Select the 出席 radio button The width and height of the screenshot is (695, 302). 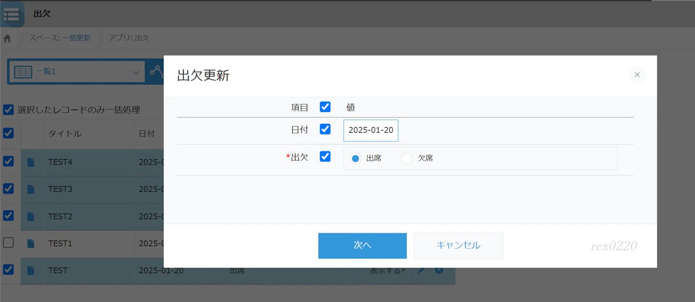356,159
